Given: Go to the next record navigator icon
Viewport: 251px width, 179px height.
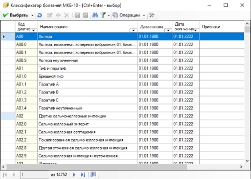Looking at the screenshot, I should (x=74, y=175).
